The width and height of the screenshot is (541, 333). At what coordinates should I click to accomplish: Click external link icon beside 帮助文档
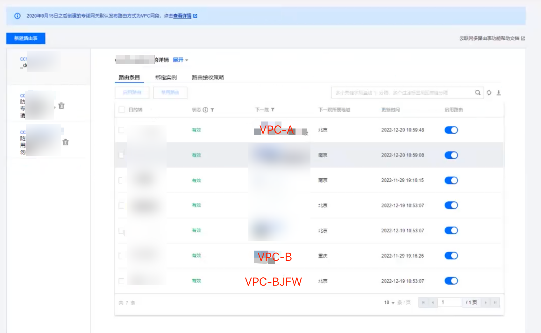523,38
